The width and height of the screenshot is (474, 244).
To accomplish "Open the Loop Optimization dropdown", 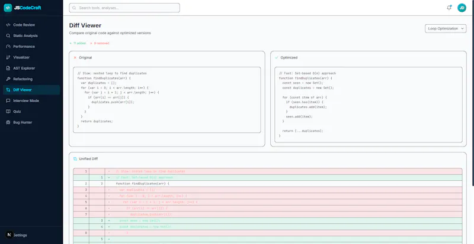I will (x=446, y=28).
